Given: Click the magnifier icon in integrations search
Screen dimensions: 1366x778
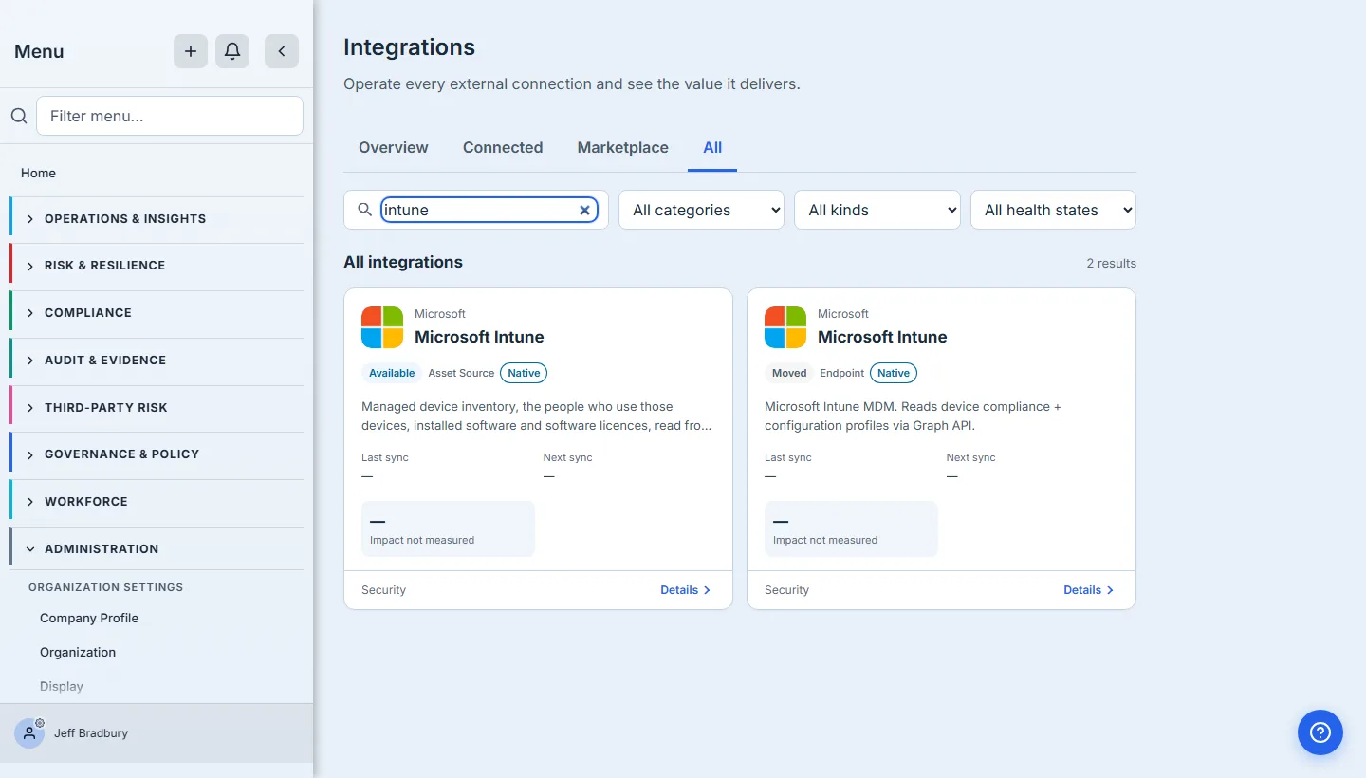Looking at the screenshot, I should click(x=364, y=210).
